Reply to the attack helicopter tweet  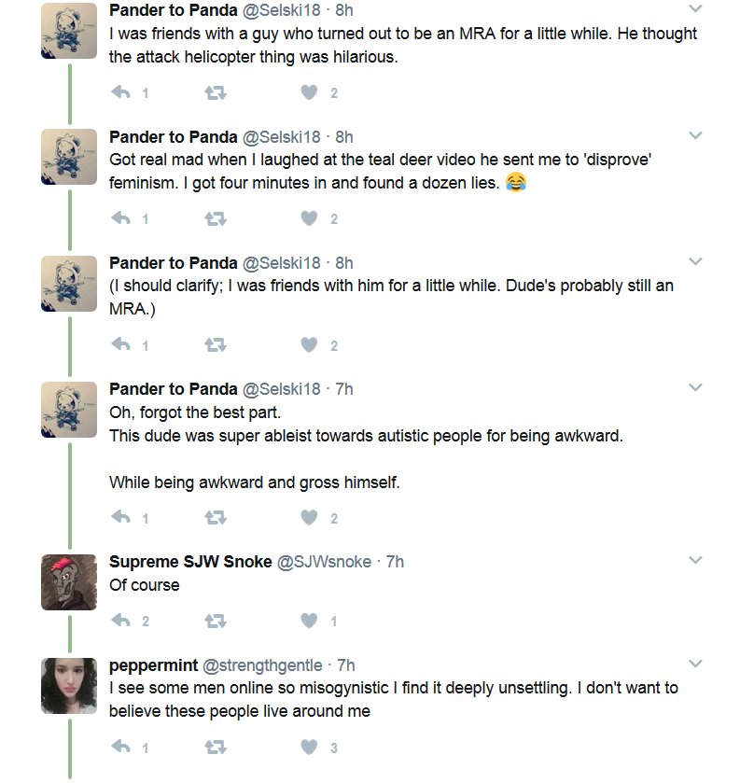[120, 92]
